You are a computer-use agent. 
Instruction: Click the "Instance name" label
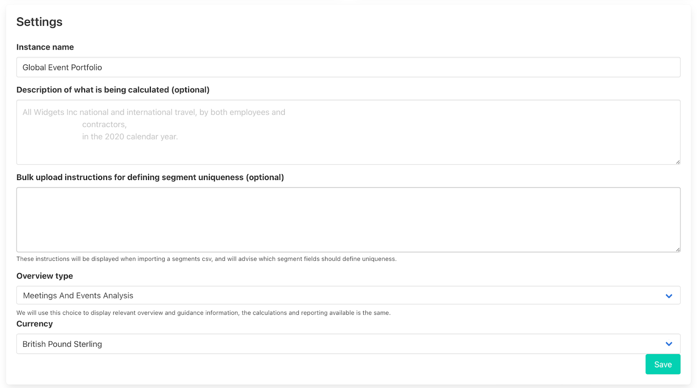pos(45,47)
